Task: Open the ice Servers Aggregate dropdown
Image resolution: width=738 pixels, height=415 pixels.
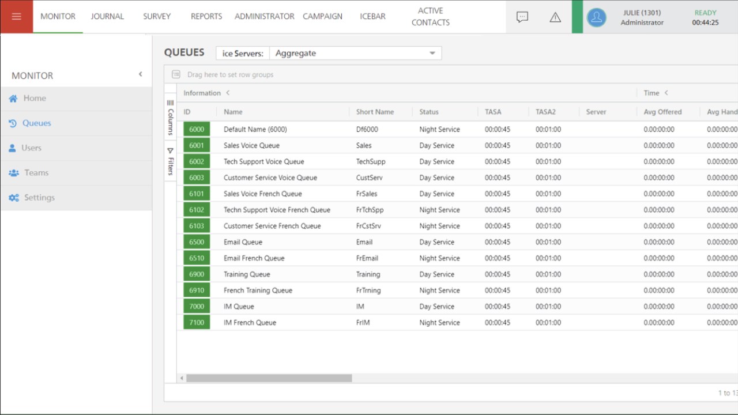Action: (x=355, y=53)
